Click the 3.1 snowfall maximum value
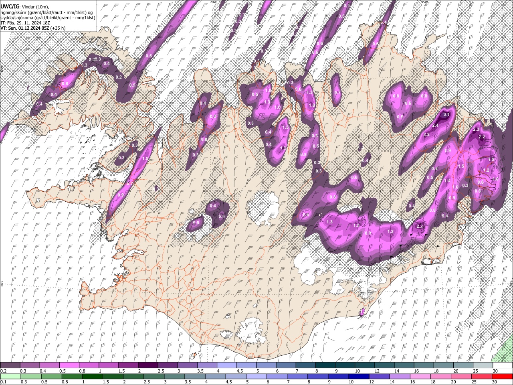The height and width of the screenshot is (385, 513). point(447,115)
